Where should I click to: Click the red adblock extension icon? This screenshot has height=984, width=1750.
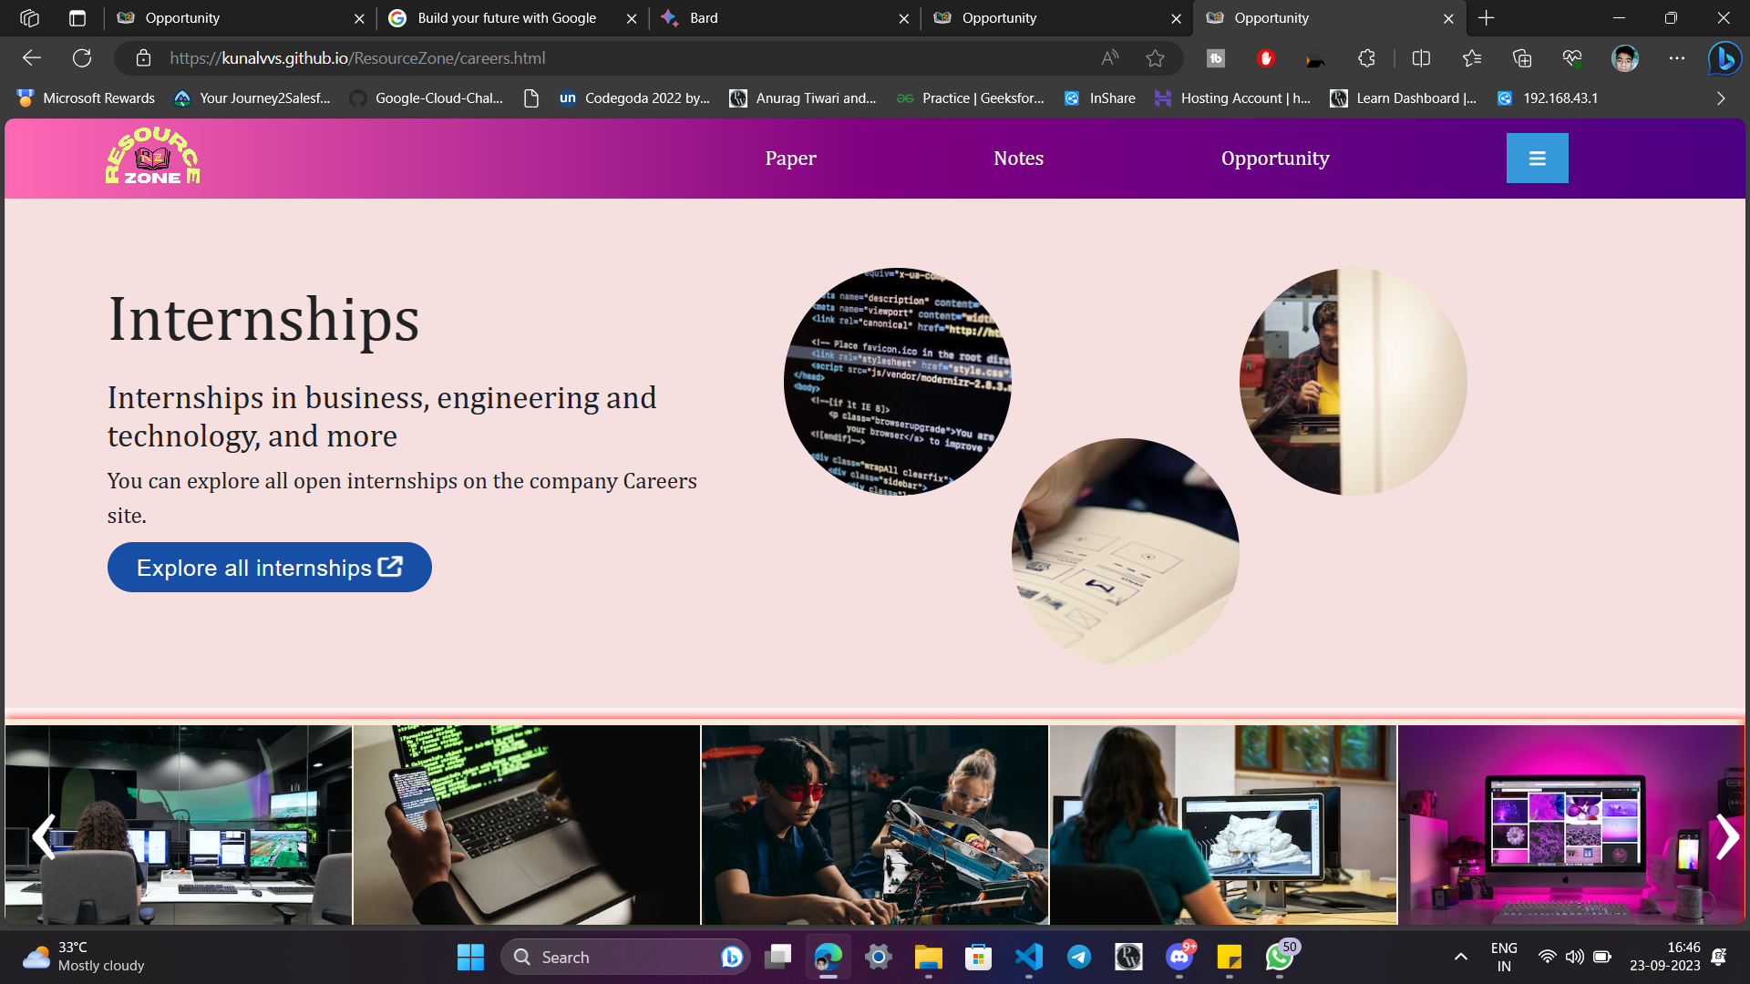1265,58
